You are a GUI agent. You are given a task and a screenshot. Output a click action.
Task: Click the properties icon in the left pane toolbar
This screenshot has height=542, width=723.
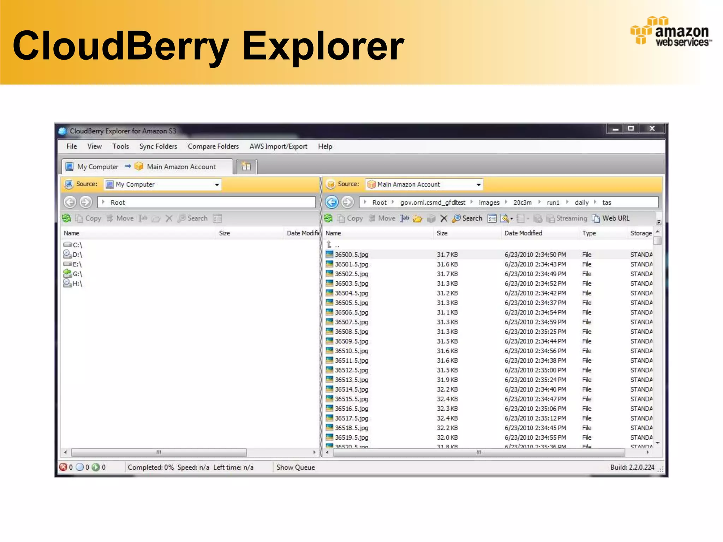[x=217, y=219]
